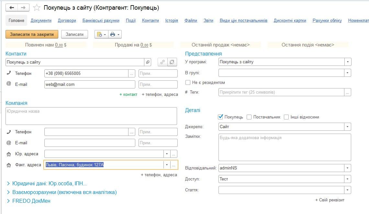
Task: Open the Контакти tab
Action: pos(151,20)
